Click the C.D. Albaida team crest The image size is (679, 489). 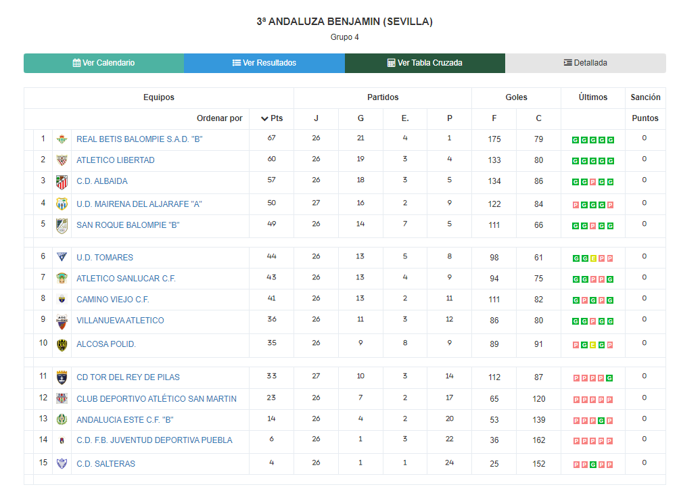click(62, 183)
